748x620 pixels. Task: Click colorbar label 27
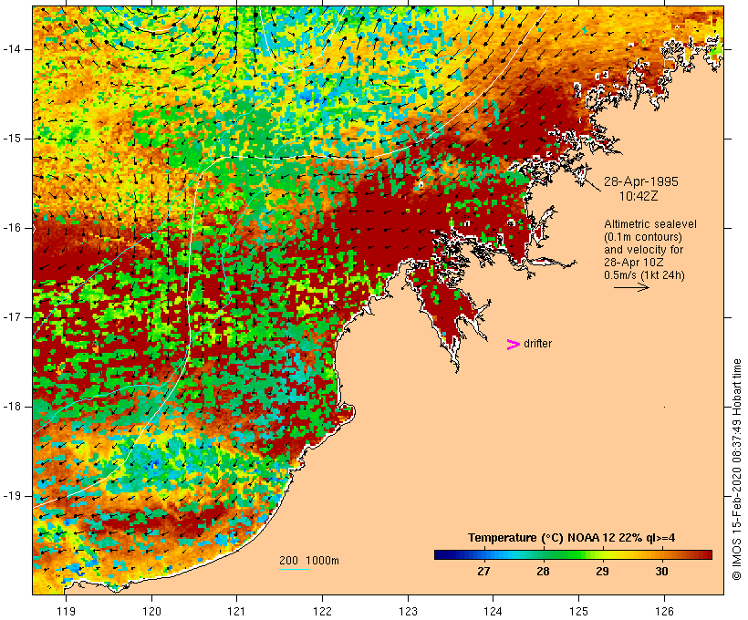(483, 572)
